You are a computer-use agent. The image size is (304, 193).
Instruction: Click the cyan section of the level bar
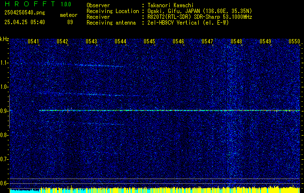(25, 191)
